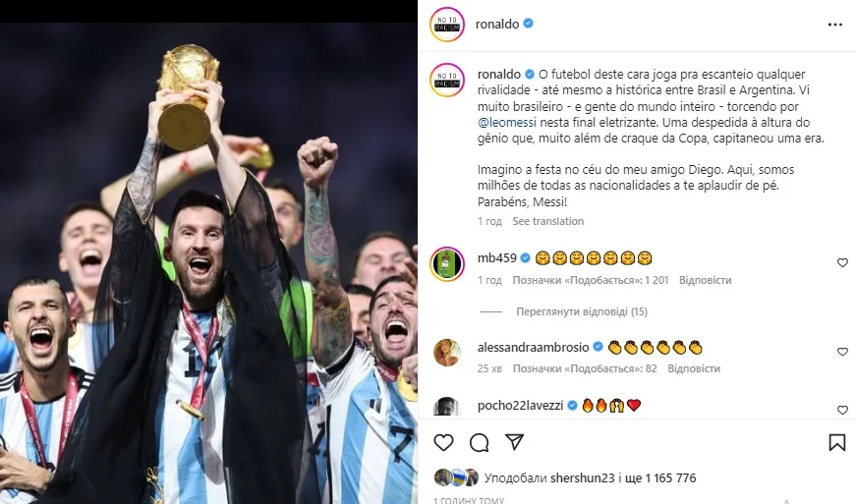Open the @leomessi mention link
Image resolution: width=856 pixels, height=504 pixels.
[506, 122]
